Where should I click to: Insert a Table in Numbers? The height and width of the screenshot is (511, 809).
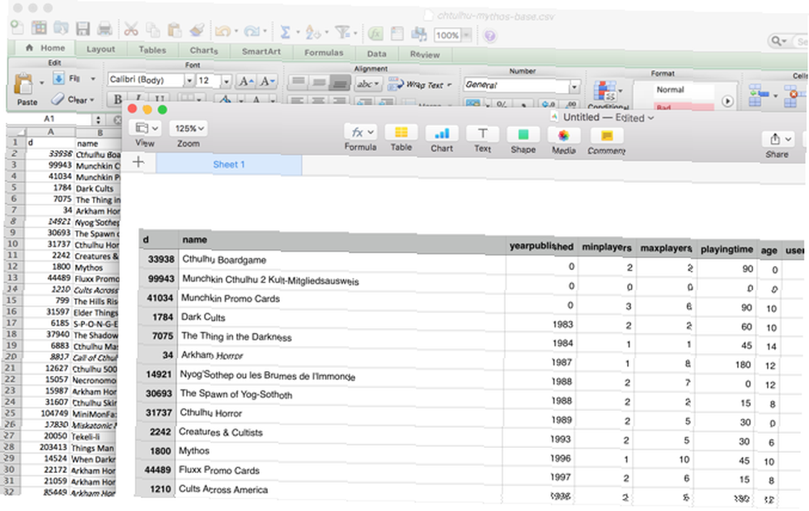401,133
